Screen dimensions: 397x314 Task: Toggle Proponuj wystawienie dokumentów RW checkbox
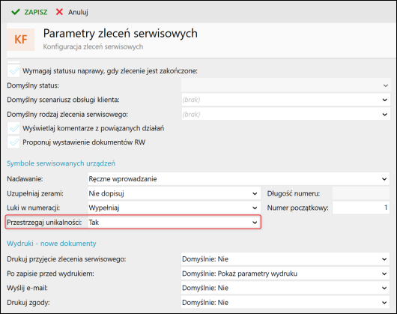pyautogui.click(x=13, y=142)
